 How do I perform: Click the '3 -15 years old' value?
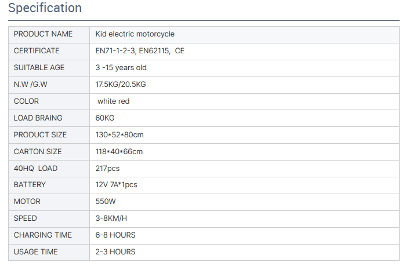pos(121,68)
